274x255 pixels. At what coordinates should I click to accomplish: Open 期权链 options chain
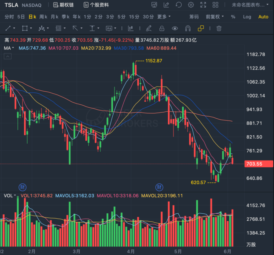[x=64, y=5]
